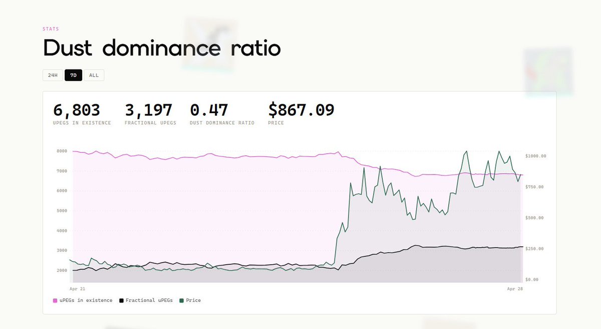Click the 7000 left axis label
This screenshot has width=601, height=329.
pos(62,171)
